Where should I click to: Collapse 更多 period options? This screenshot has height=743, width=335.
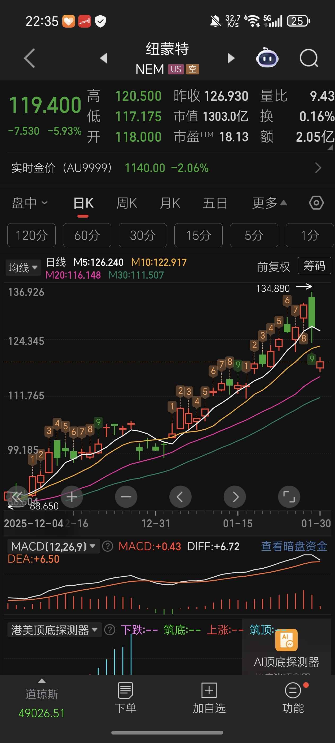tap(270, 203)
